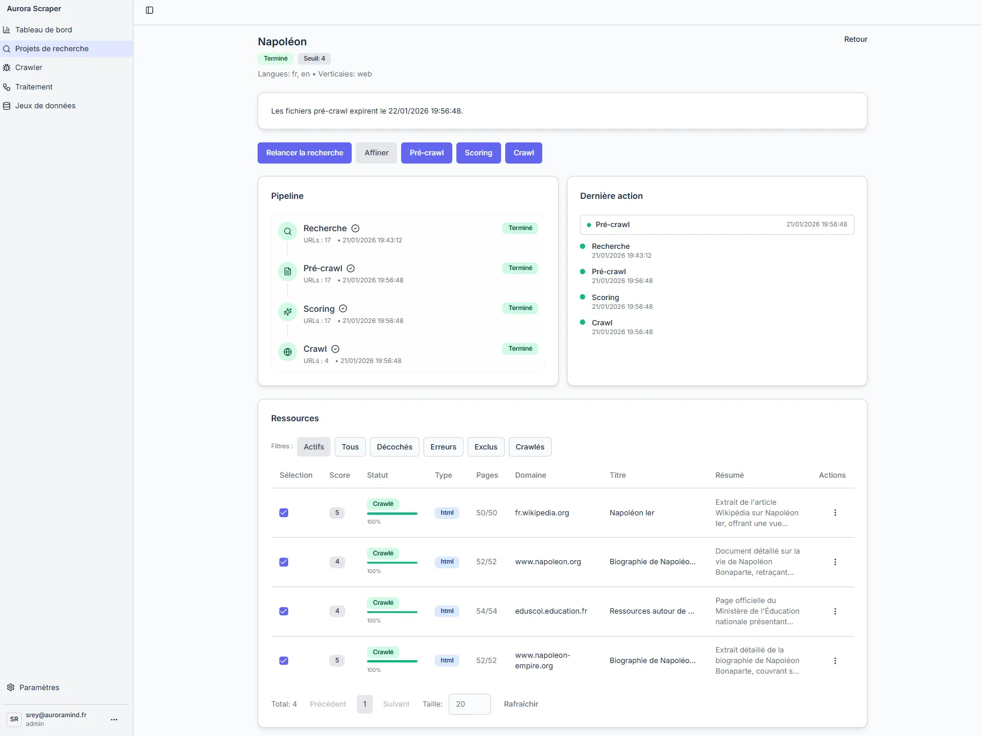981x736 pixels.
Task: Uncheck the eduscol.education.fr row checkbox
Action: [x=283, y=611]
